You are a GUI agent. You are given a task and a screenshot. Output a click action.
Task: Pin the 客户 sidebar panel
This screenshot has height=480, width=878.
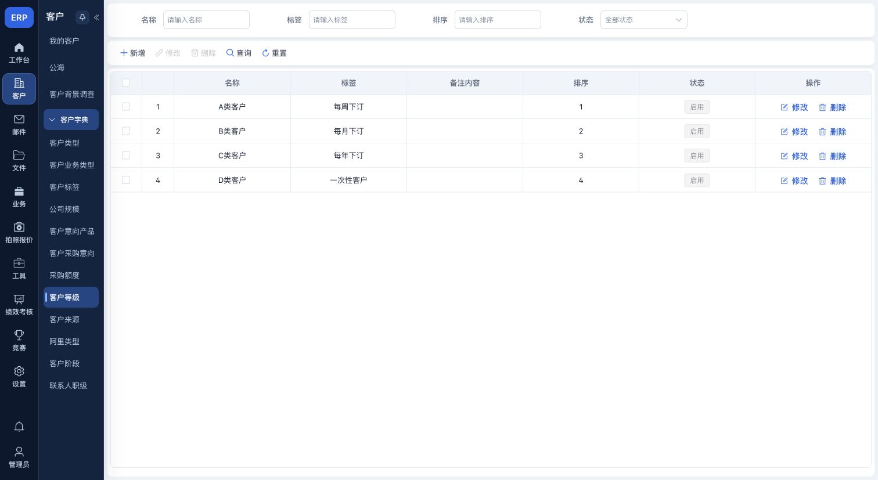coord(82,17)
